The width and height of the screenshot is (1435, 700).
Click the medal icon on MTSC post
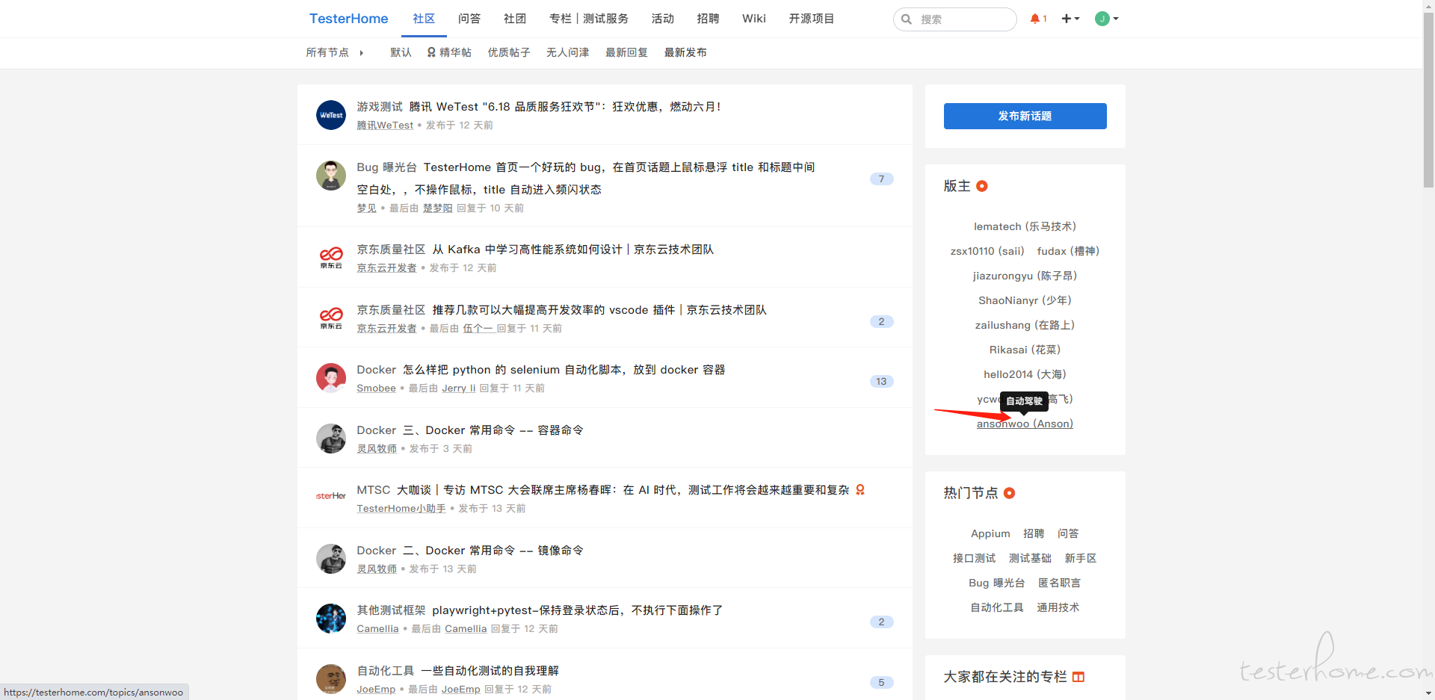860,490
